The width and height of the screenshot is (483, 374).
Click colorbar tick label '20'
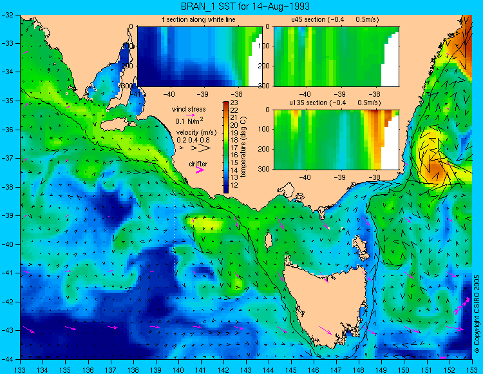pos(234,125)
